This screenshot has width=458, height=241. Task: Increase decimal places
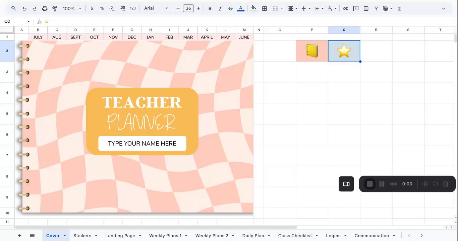(x=122, y=8)
